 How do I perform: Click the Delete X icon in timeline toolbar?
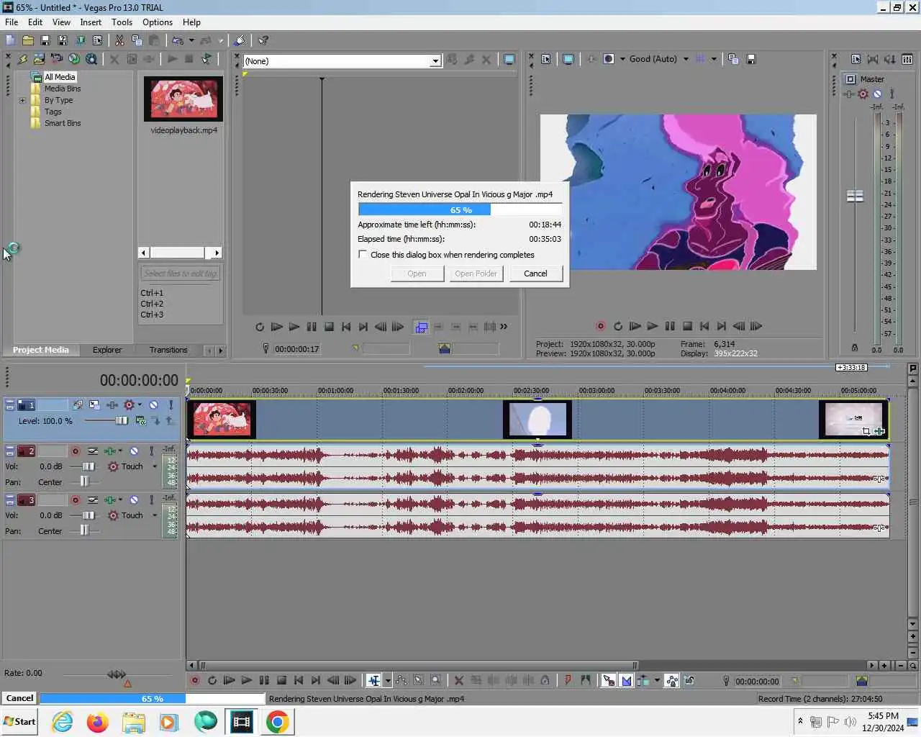pos(458,680)
